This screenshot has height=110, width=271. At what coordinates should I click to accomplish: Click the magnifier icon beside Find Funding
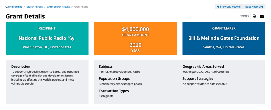(7, 7)
